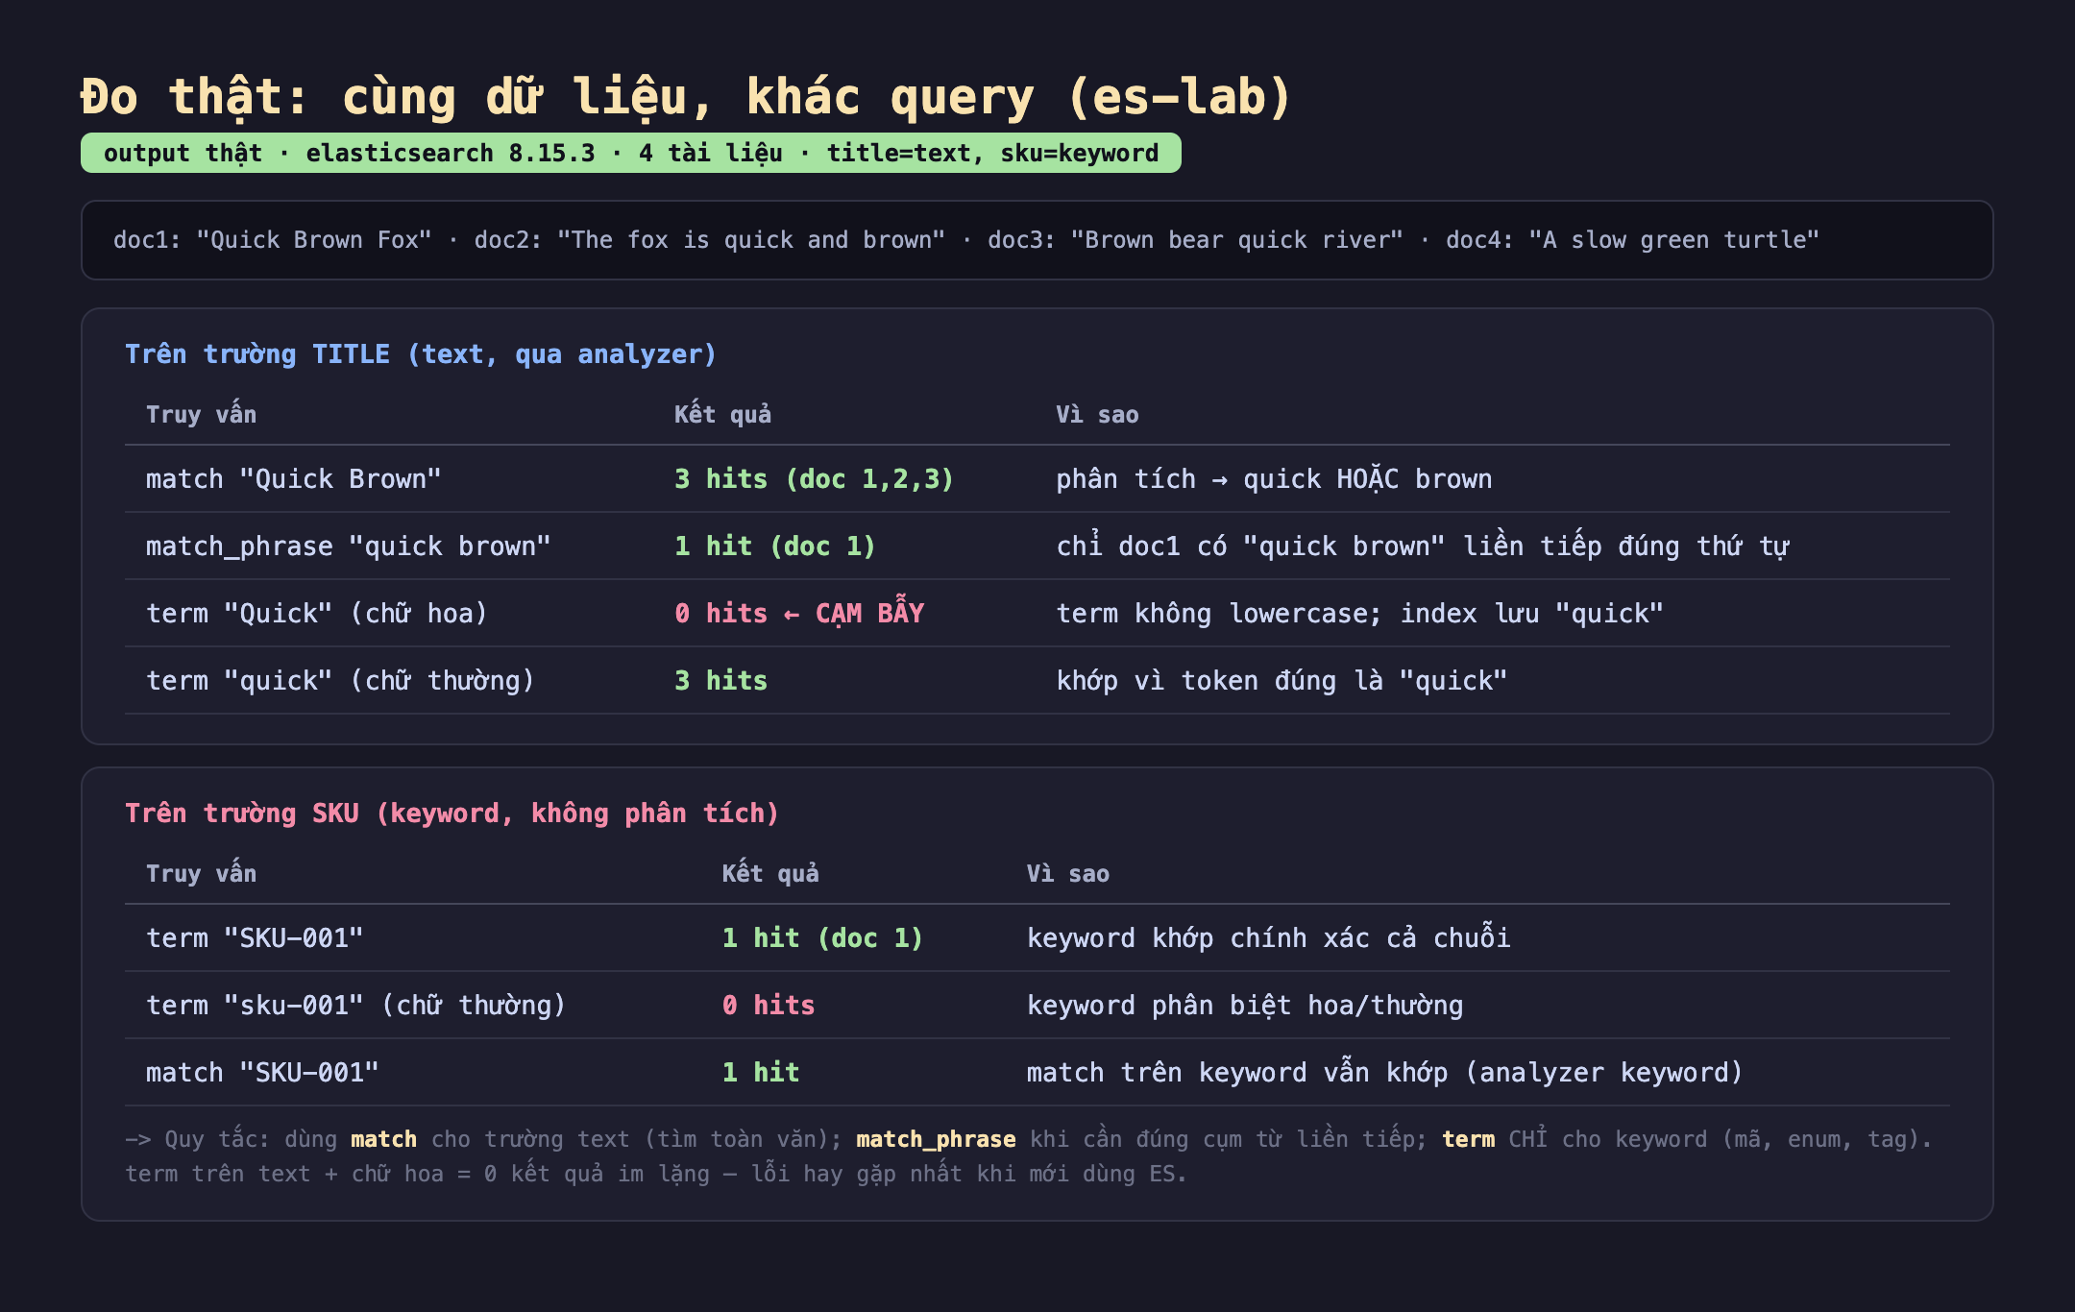Image resolution: width=2075 pixels, height=1312 pixels.
Task: Click explanation "phân tích → quick HOẶC brown"
Action: [x=1274, y=479]
